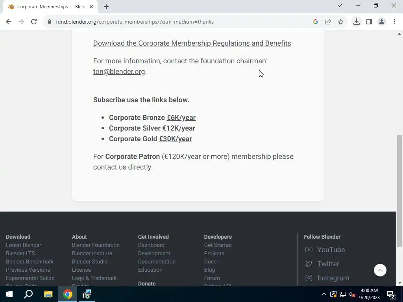Show hidden system tray icons

[x=324, y=294]
